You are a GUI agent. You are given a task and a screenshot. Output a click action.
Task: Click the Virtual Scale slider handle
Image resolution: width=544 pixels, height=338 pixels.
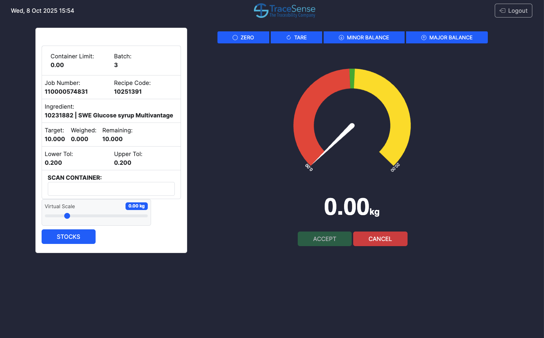67,216
